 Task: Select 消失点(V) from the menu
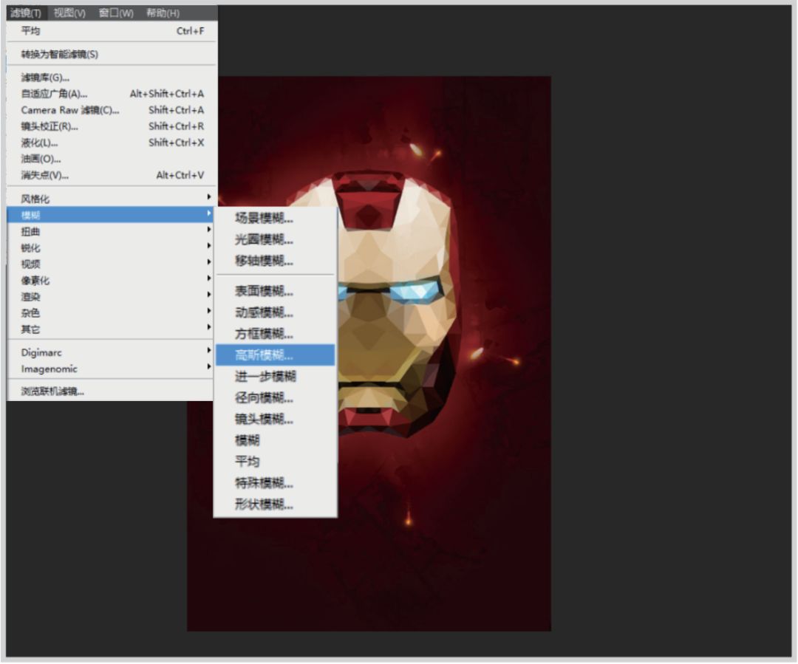coord(44,175)
